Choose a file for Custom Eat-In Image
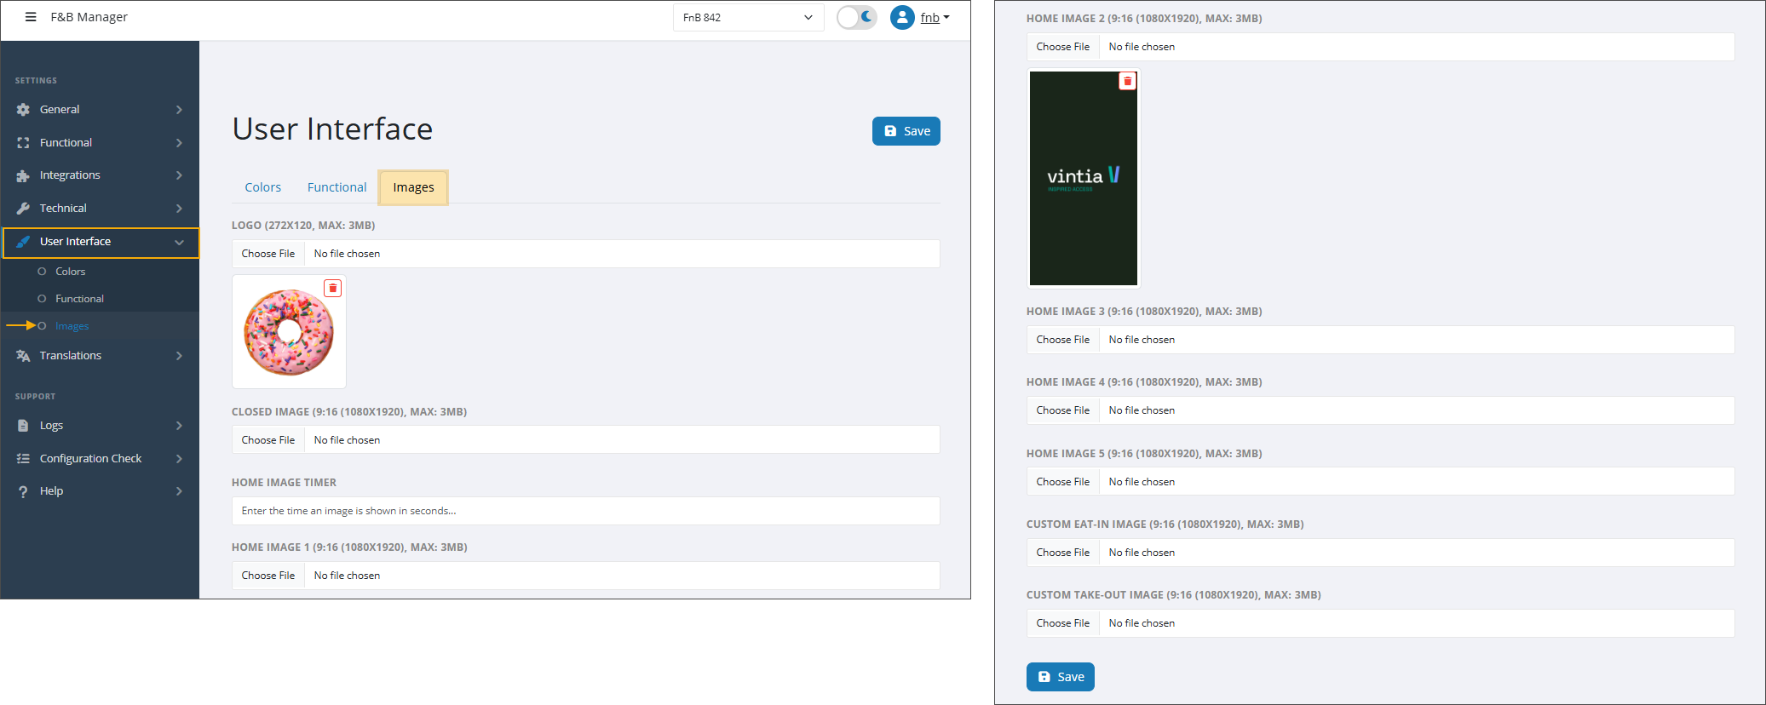The image size is (1766, 705). pyautogui.click(x=1063, y=553)
